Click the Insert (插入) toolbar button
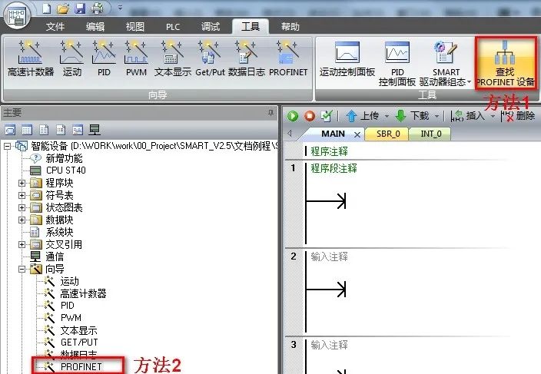 pyautogui.click(x=468, y=116)
